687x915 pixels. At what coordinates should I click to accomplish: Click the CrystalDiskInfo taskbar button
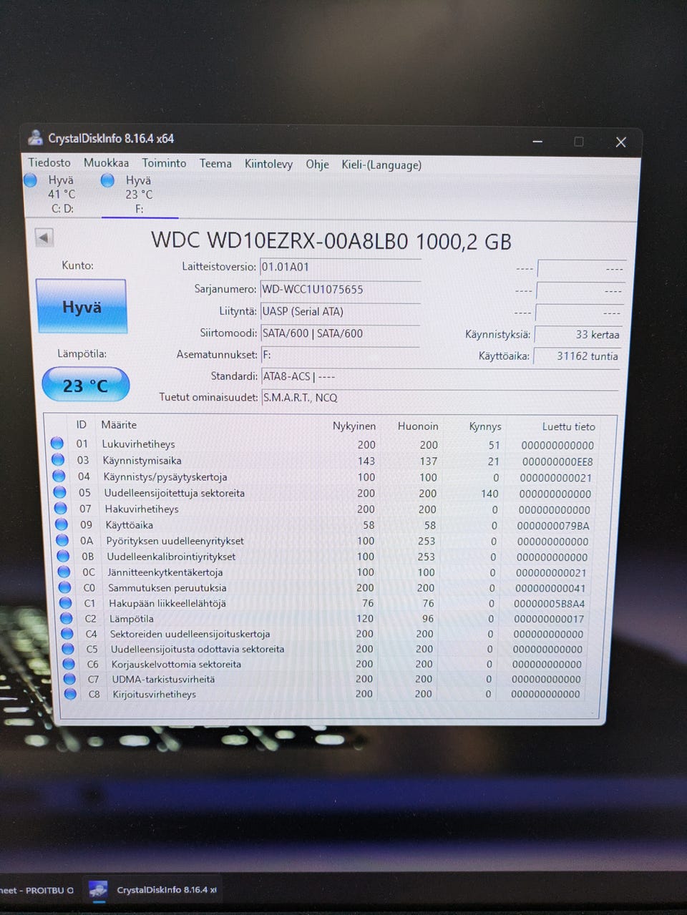click(153, 890)
